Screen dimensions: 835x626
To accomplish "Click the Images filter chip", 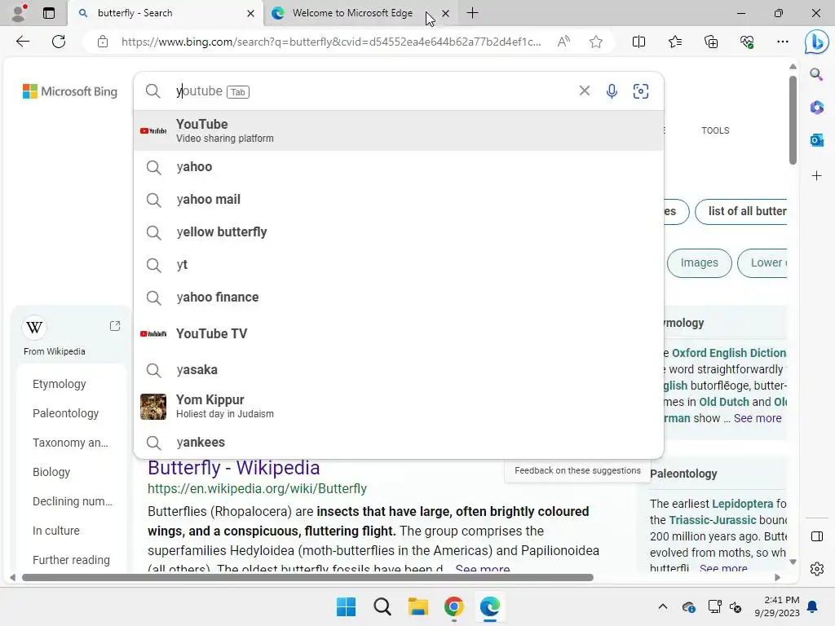I will (699, 263).
